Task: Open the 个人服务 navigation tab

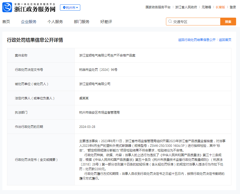Action: tap(55, 22)
